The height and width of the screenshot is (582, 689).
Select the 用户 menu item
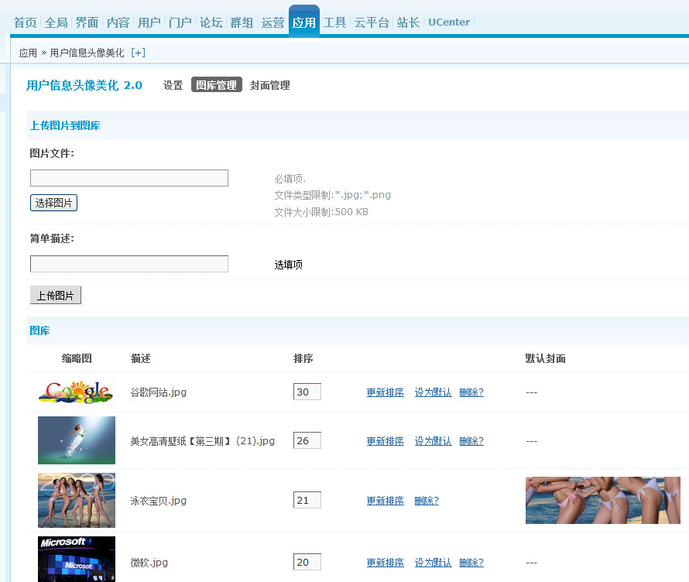click(x=149, y=22)
